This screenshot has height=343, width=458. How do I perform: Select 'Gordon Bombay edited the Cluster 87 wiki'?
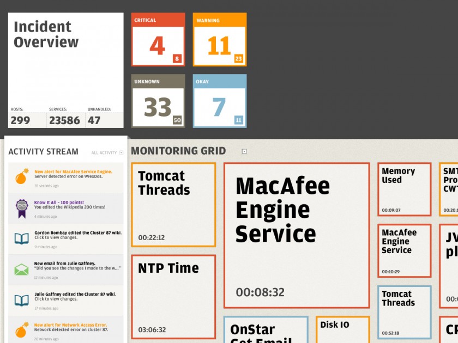click(x=78, y=233)
